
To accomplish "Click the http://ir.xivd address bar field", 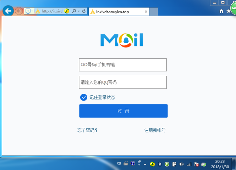I will point(52,11).
